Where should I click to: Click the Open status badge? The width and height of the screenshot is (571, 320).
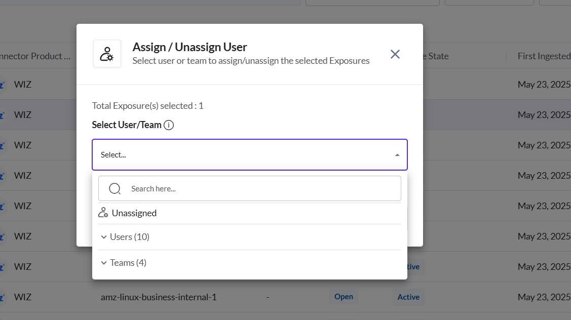point(344,297)
